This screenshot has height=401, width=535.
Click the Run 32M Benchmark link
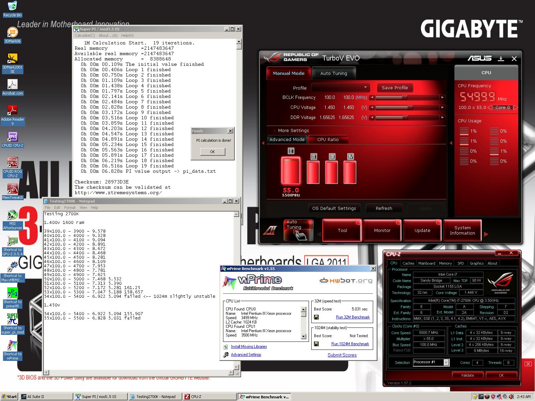pos(353,317)
